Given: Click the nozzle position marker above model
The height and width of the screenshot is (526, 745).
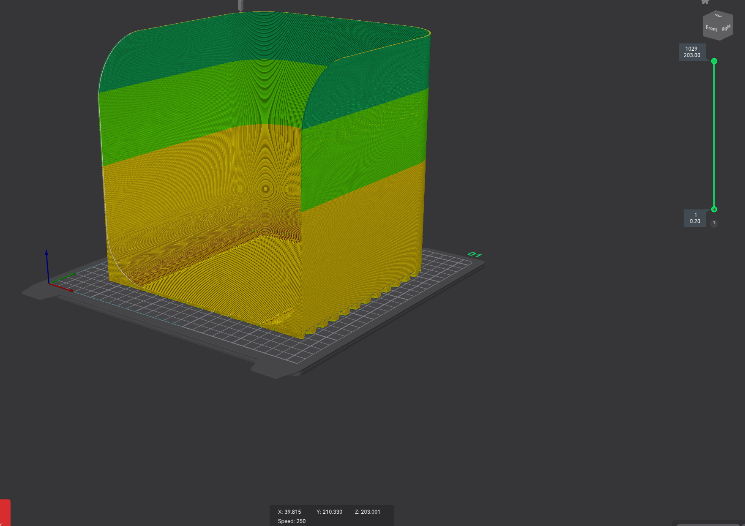Looking at the screenshot, I should [x=240, y=5].
